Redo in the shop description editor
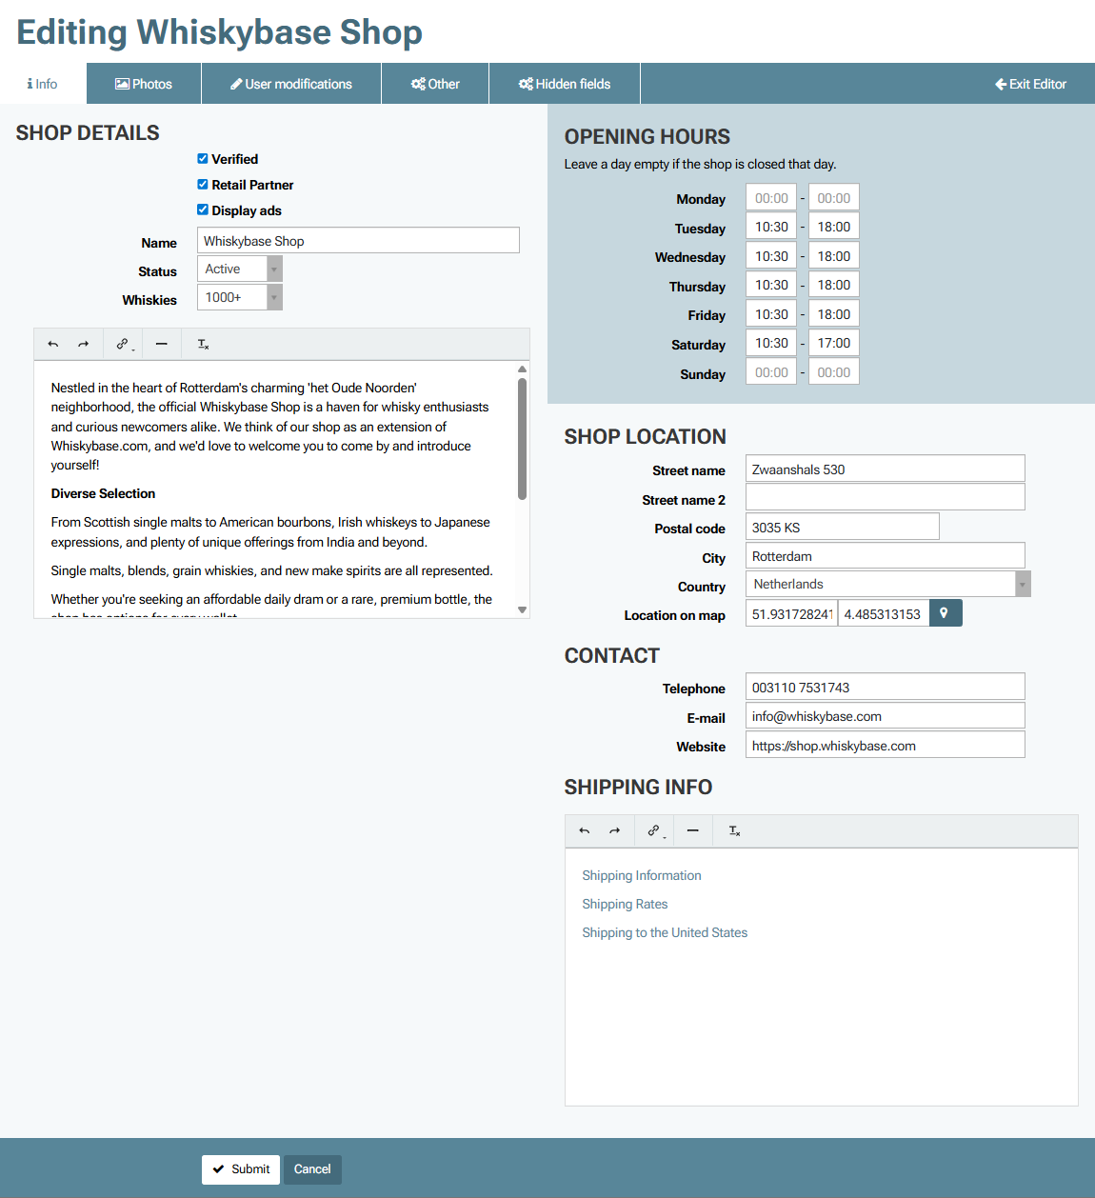Image resolution: width=1095 pixels, height=1198 pixels. [x=84, y=345]
